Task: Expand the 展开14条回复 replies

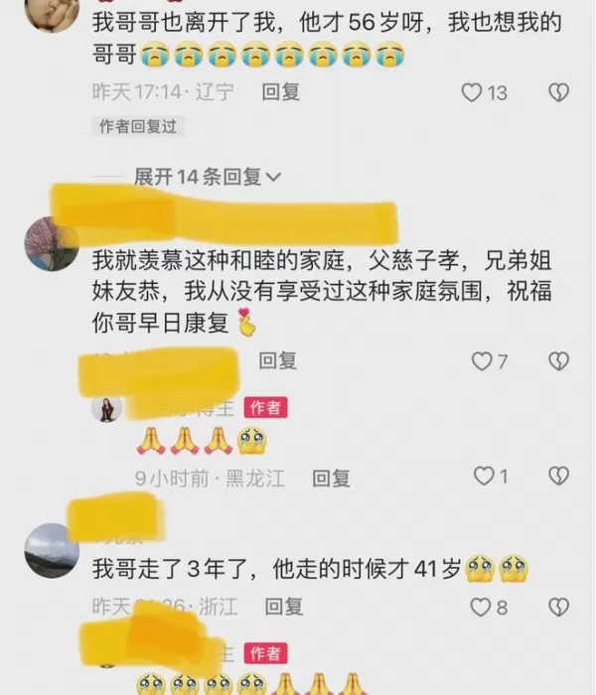Action: pyautogui.click(x=208, y=178)
